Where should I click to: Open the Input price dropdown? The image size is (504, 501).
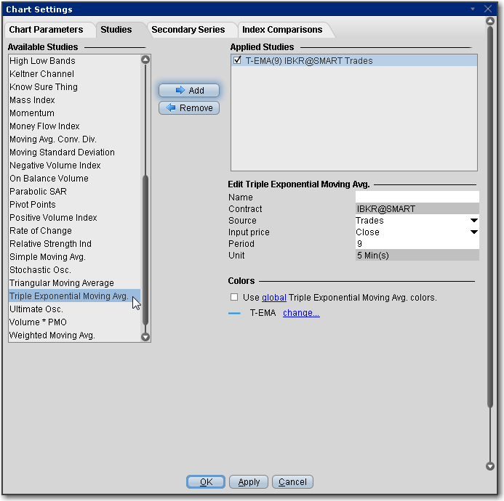[x=473, y=232]
